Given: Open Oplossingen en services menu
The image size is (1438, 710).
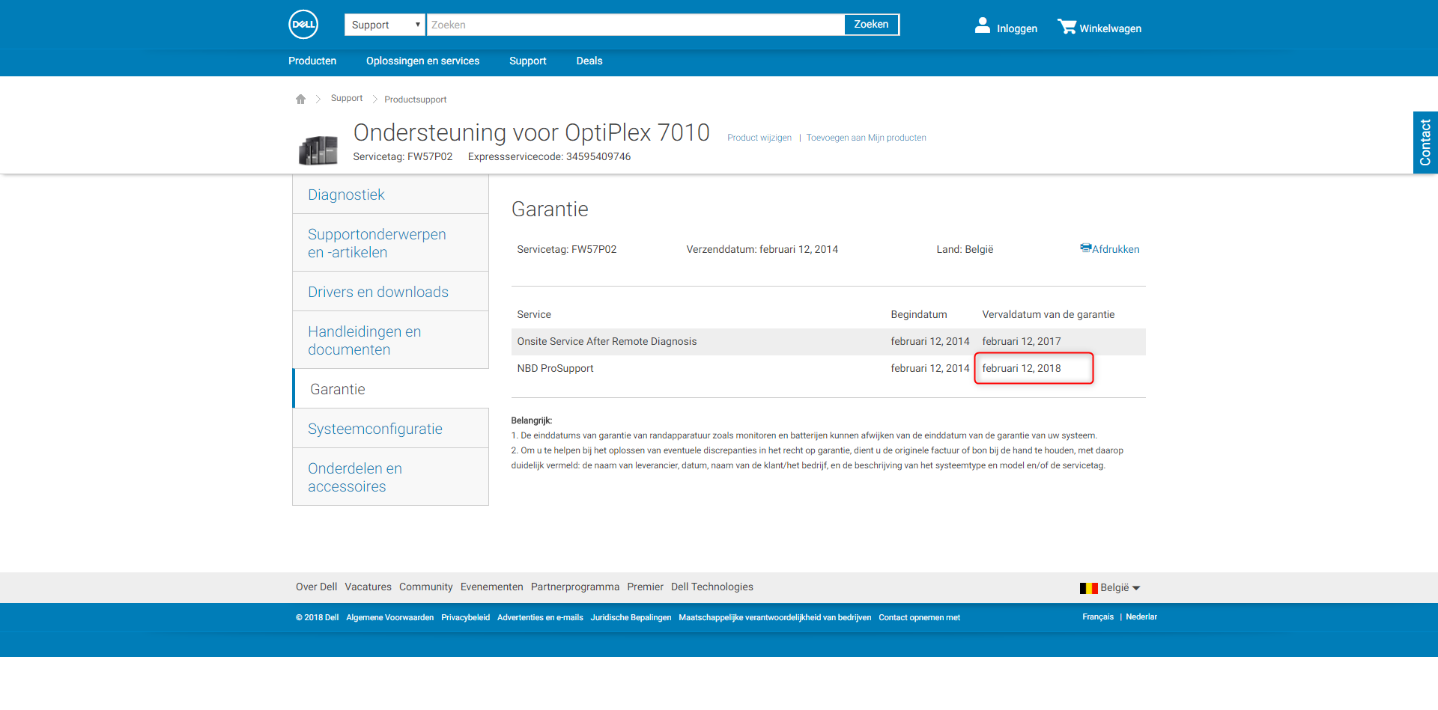Looking at the screenshot, I should (422, 61).
